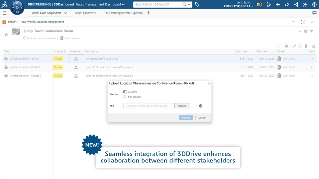Click the refresh icon in table toolbar
The image size is (319, 179).
tap(300, 46)
